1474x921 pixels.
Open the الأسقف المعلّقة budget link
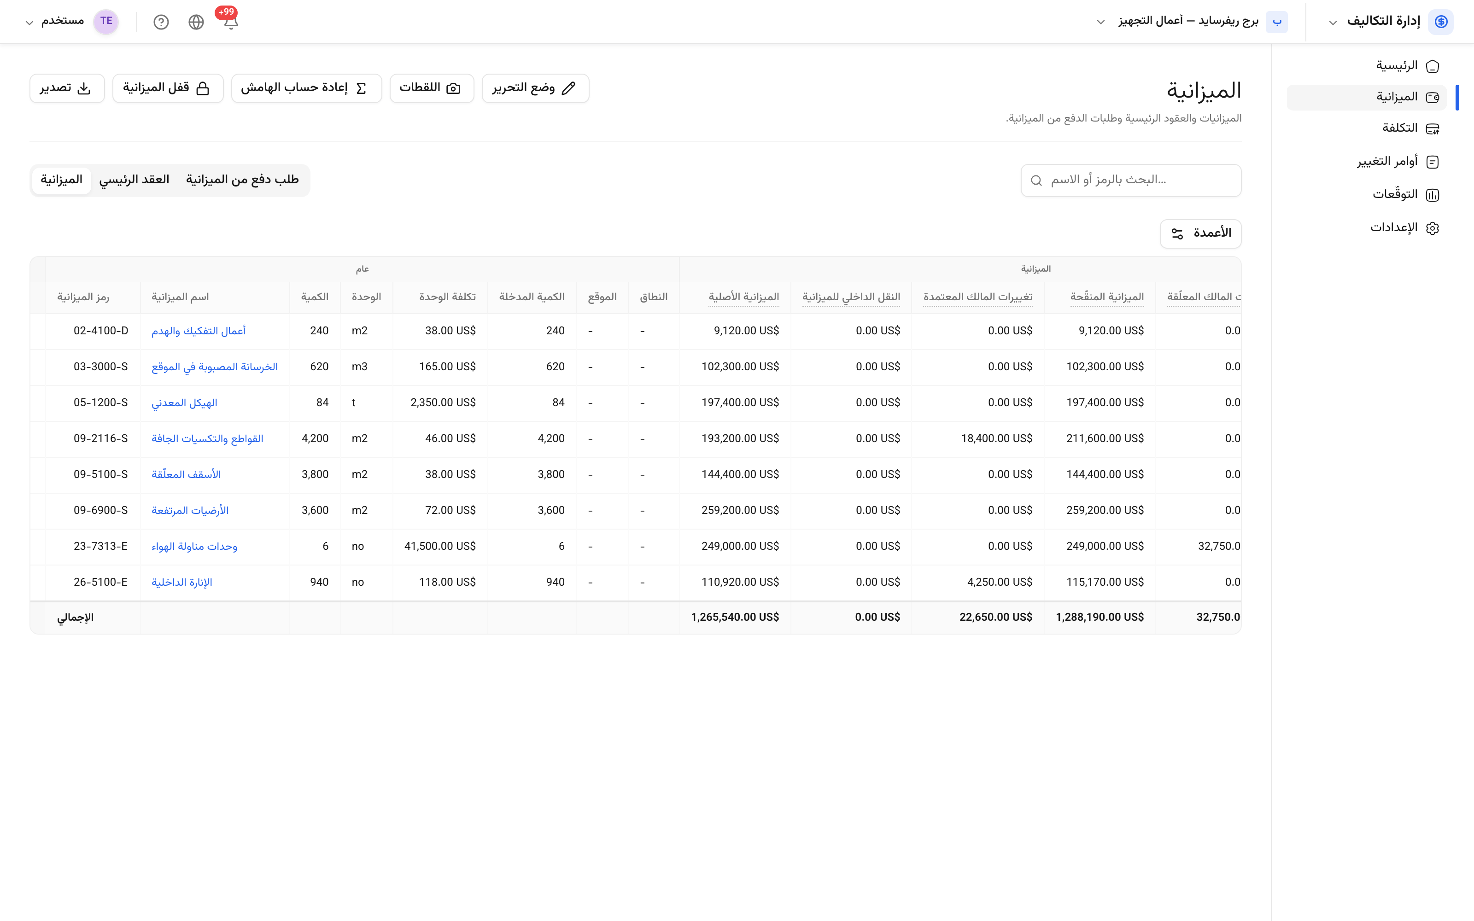[187, 475]
